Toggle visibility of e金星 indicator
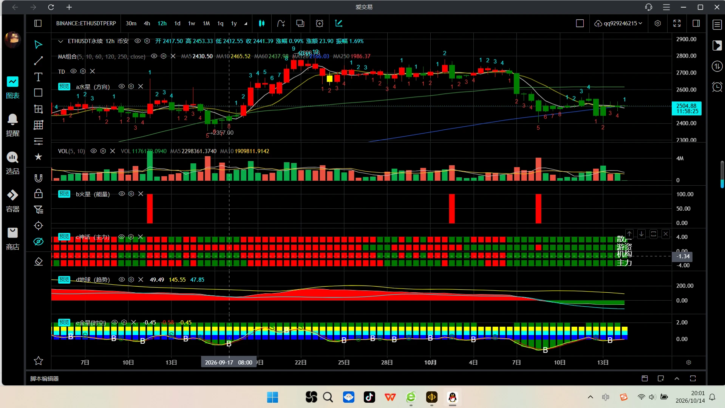 pos(114,323)
